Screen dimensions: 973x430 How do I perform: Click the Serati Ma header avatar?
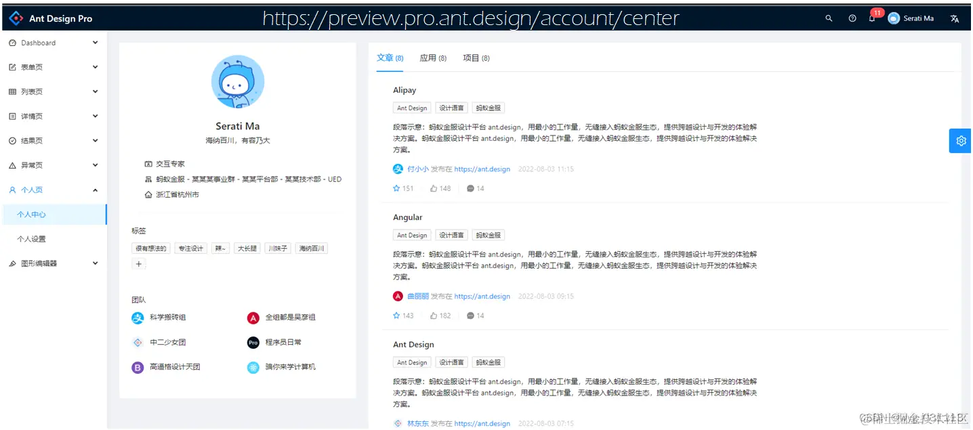[894, 18]
